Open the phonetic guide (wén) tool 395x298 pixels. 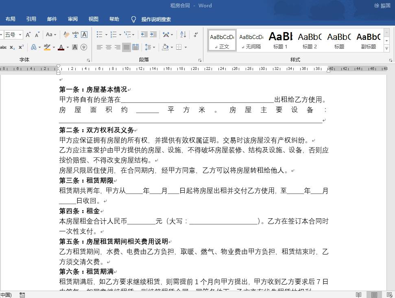point(75,35)
